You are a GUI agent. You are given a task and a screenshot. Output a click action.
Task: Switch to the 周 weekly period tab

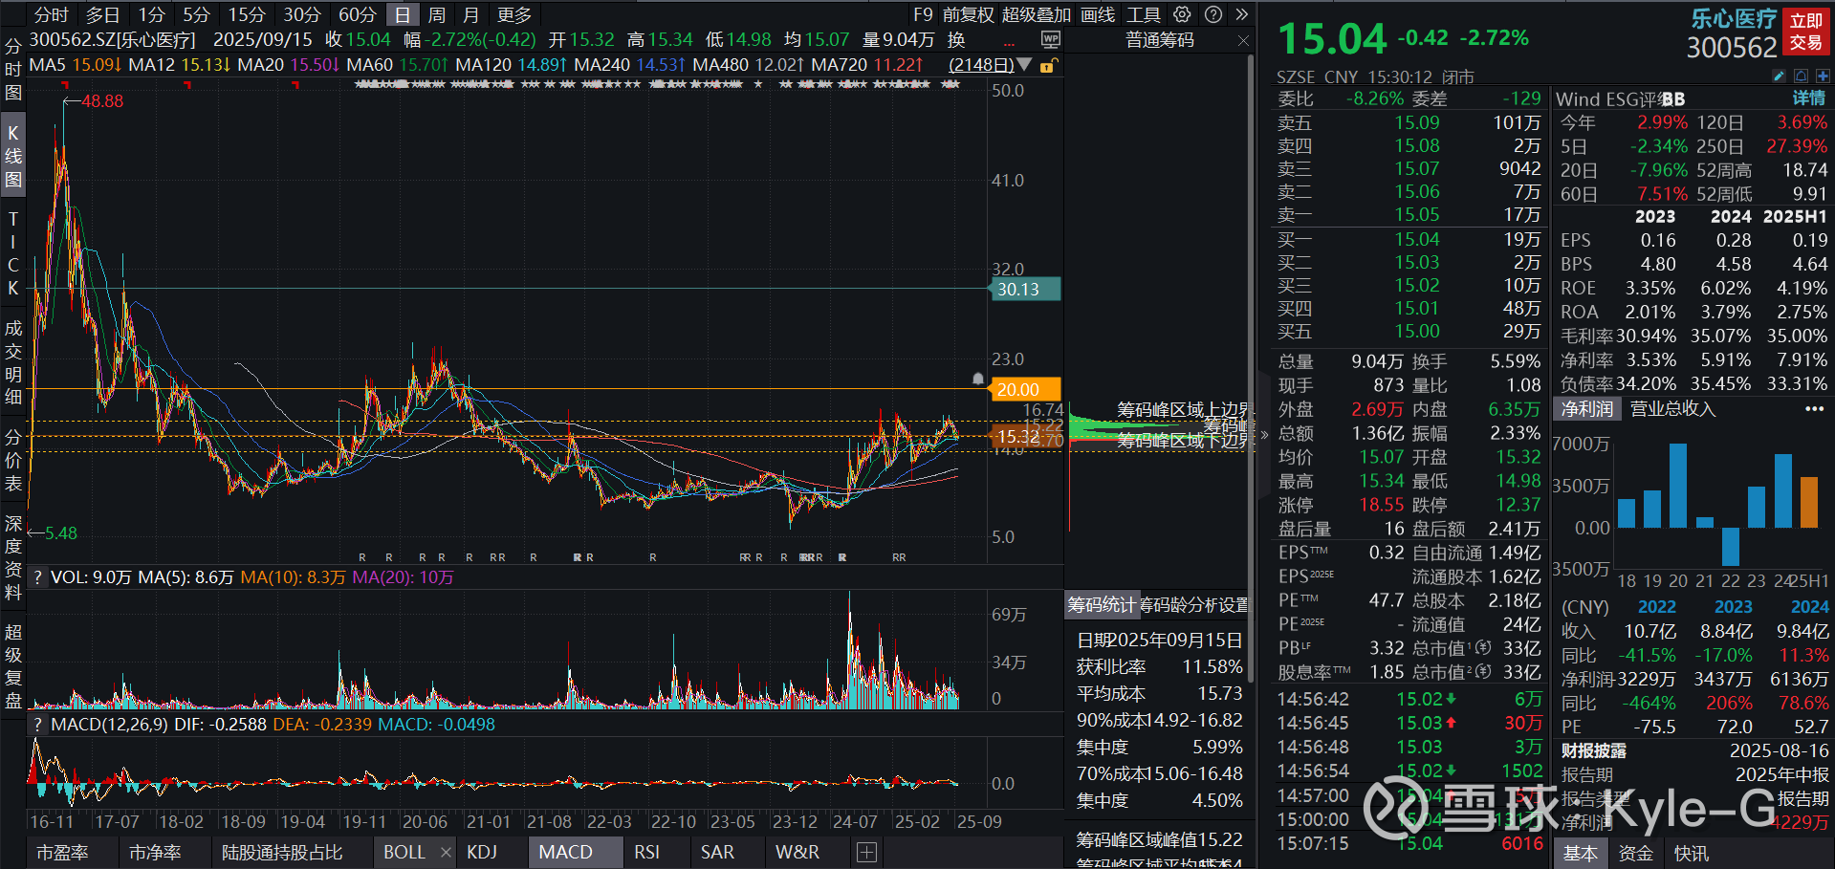pyautogui.click(x=437, y=14)
